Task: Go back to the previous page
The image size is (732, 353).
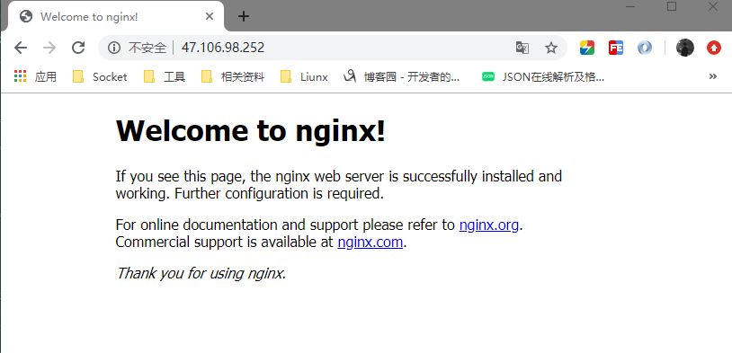Action: (21, 48)
